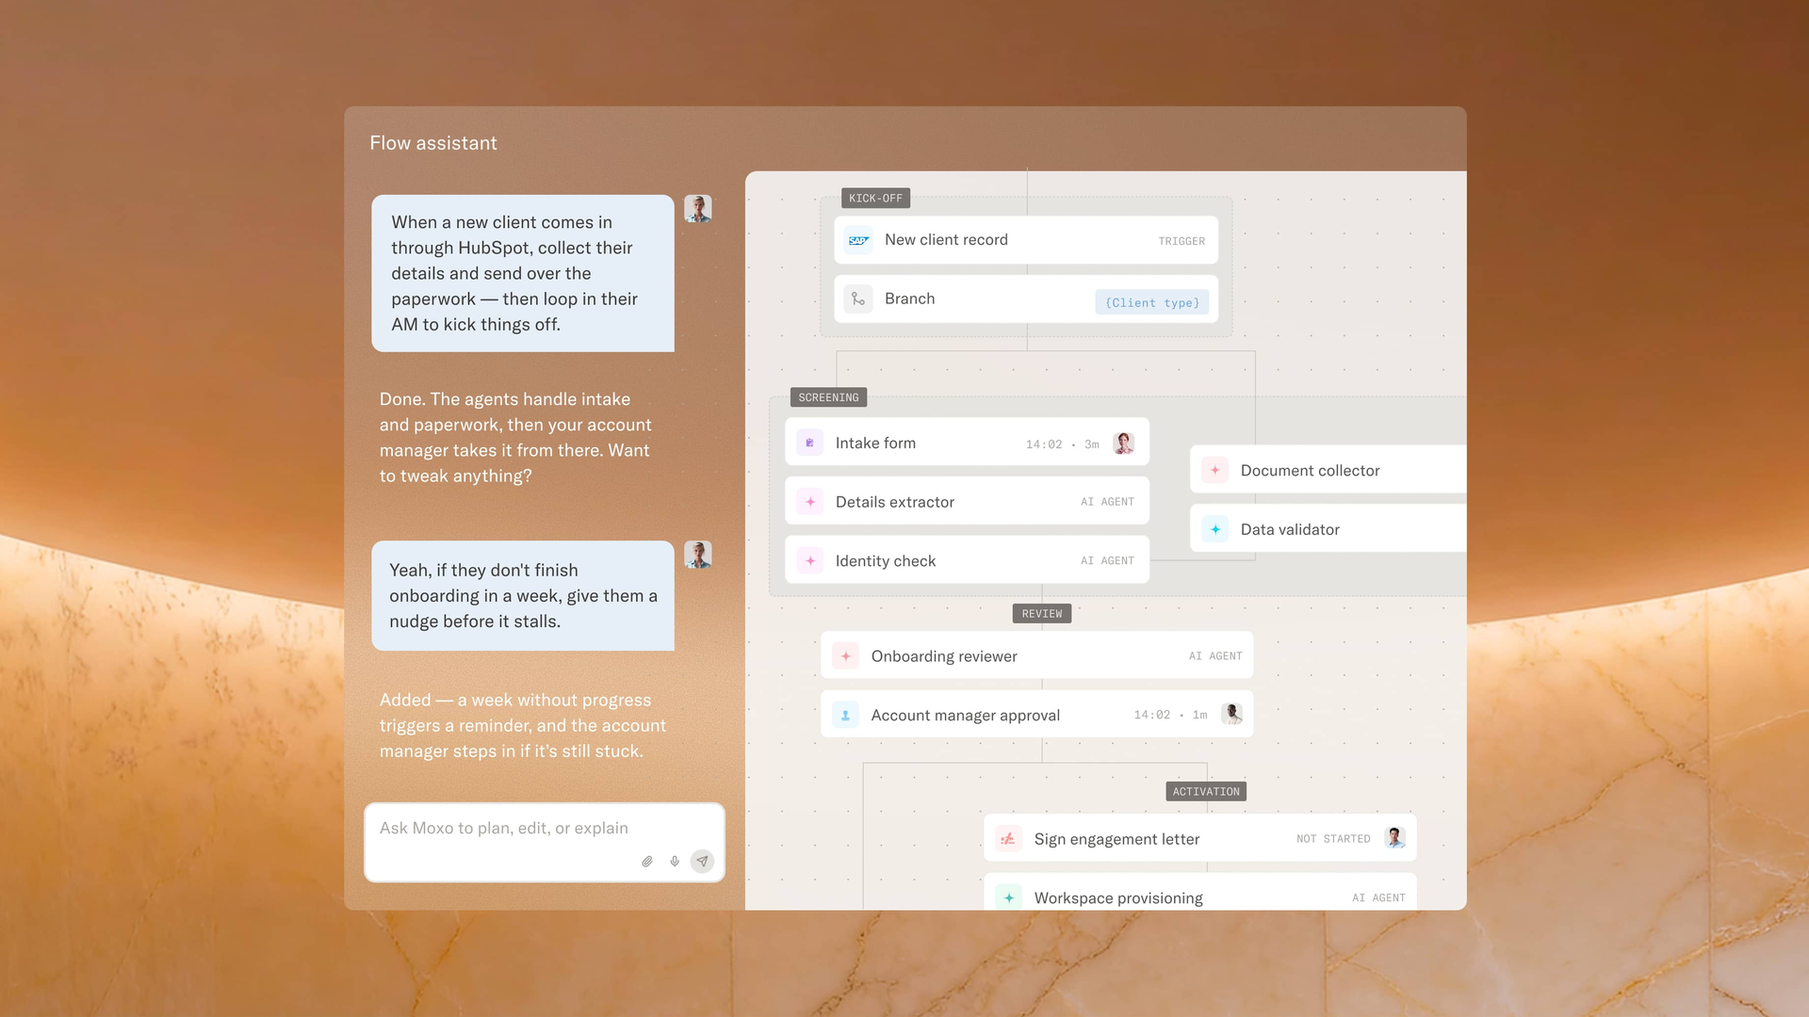Image resolution: width=1809 pixels, height=1017 pixels.
Task: Click the 14:02 · 1m time on Account manager approval
Action: [x=1170, y=715]
